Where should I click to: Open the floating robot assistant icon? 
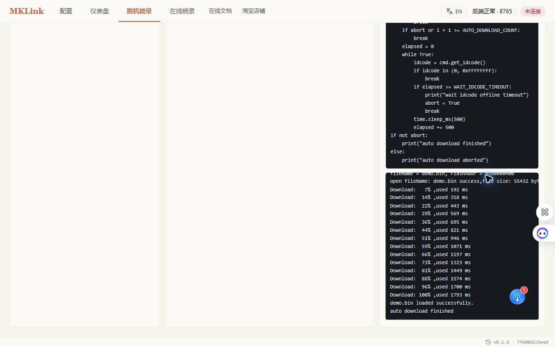click(543, 233)
